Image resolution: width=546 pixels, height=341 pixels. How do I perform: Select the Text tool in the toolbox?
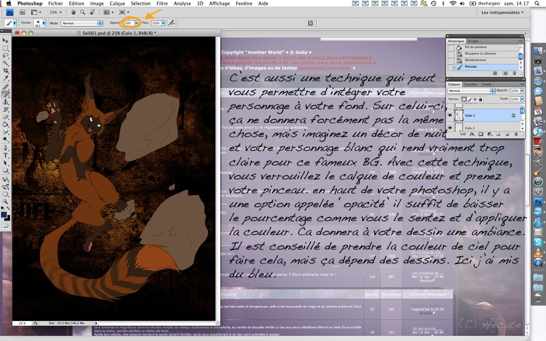[x=5, y=156]
